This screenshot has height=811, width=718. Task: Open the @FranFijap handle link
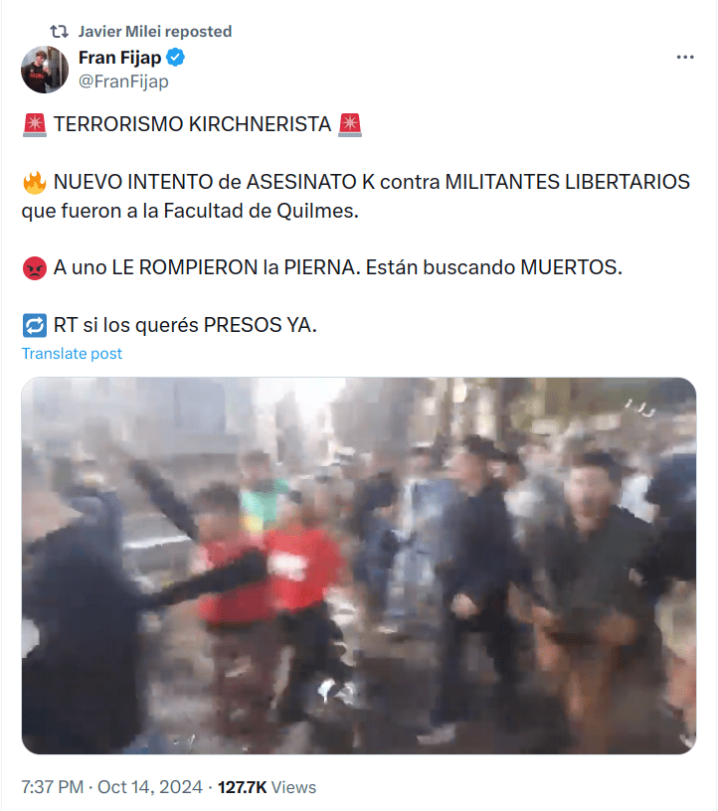(x=123, y=81)
